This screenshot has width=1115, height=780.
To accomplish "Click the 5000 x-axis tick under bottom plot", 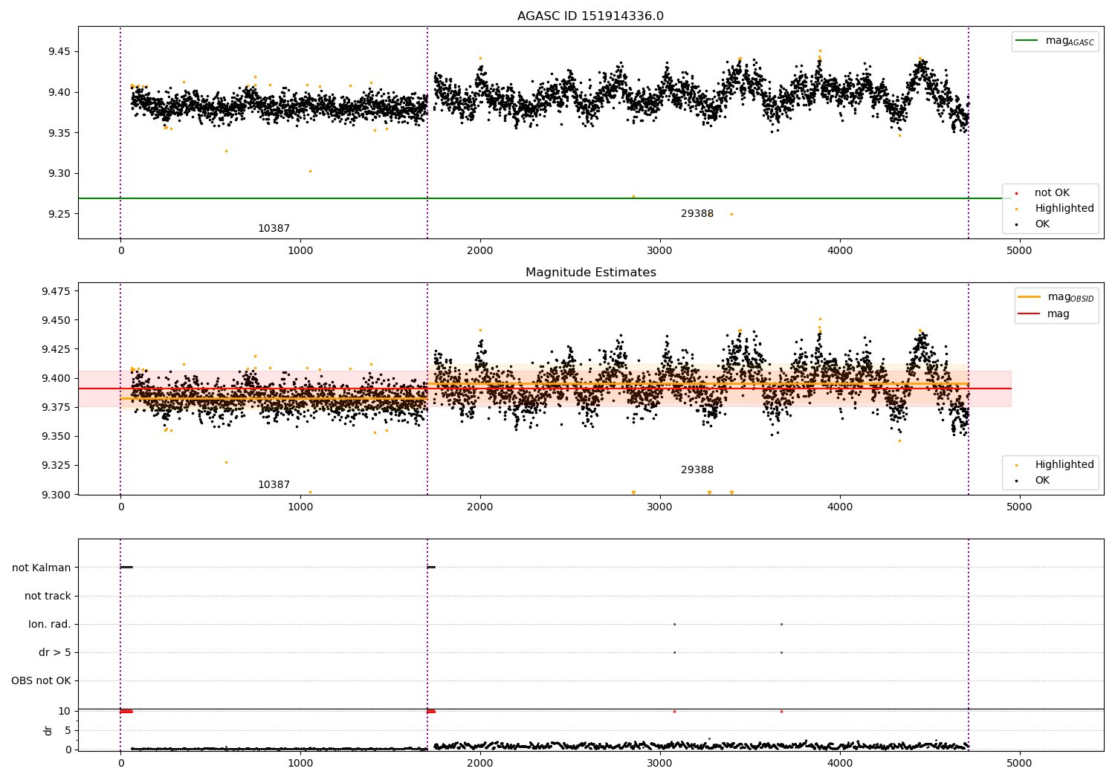I will pyautogui.click(x=1019, y=763).
